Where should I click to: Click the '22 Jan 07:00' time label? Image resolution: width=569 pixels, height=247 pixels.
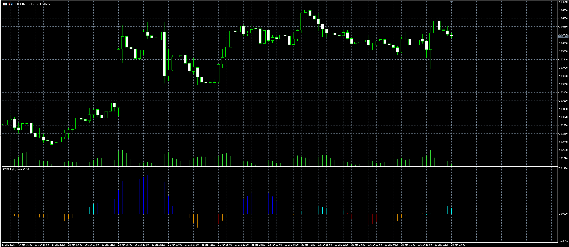click(292, 245)
